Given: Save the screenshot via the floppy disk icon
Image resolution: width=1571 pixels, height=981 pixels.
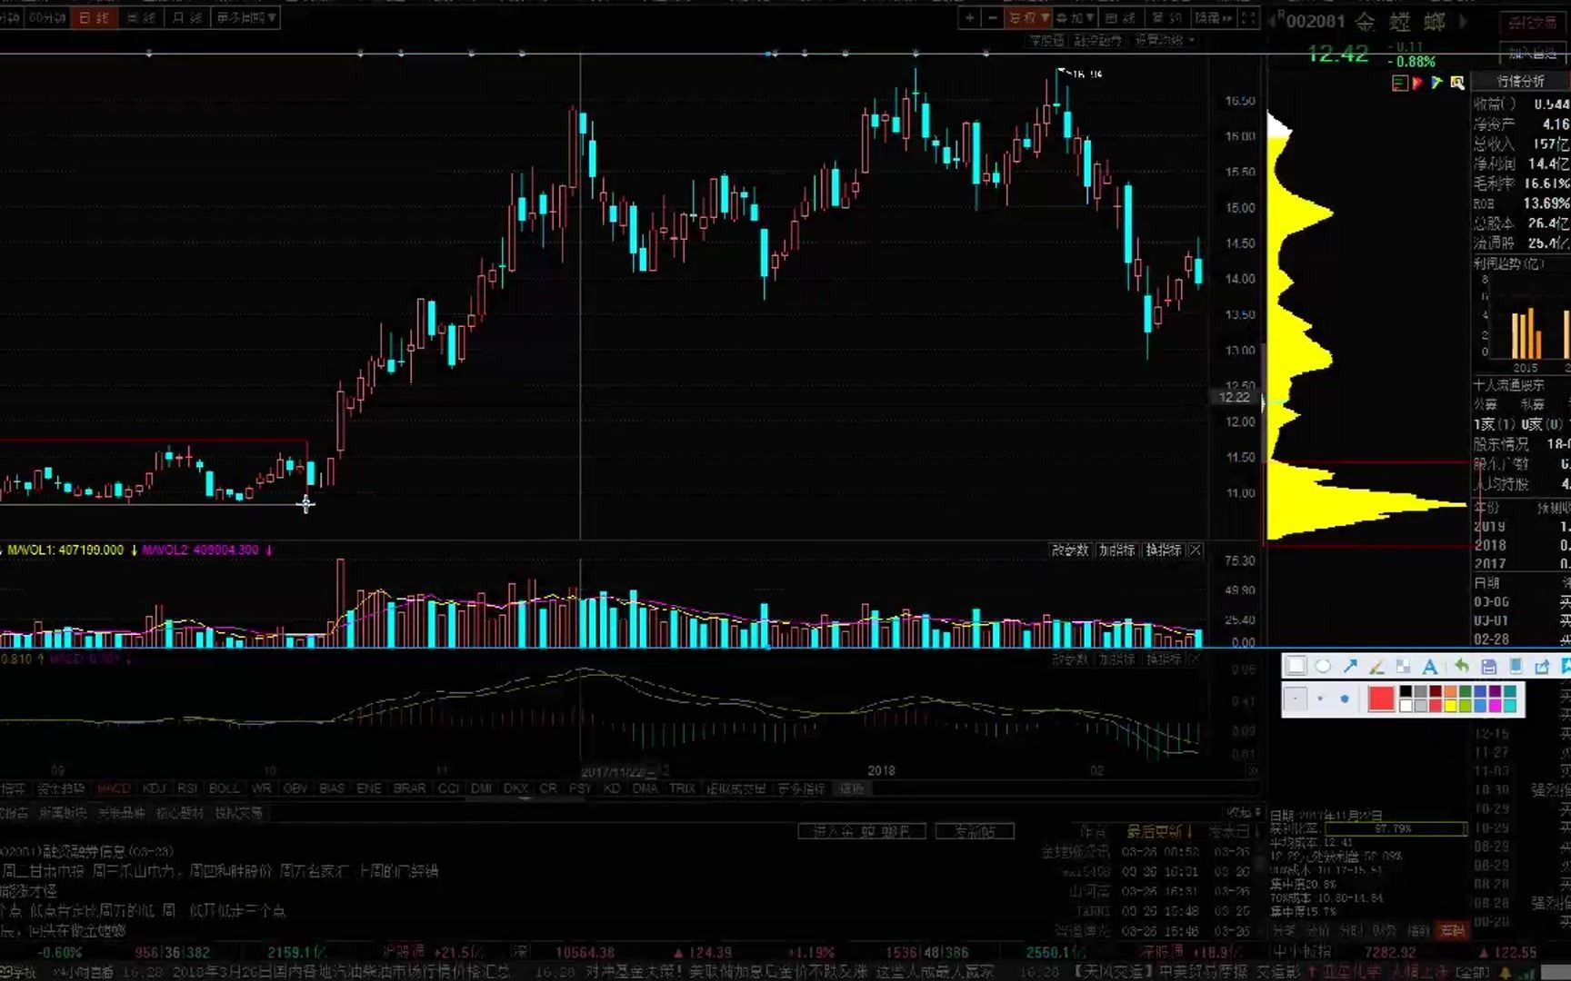Looking at the screenshot, I should [x=1488, y=667].
